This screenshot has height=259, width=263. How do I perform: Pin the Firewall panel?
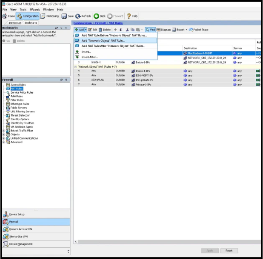click(66, 80)
